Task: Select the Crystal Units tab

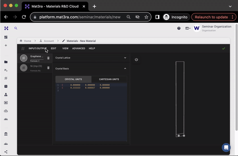Action: [x=73, y=79]
